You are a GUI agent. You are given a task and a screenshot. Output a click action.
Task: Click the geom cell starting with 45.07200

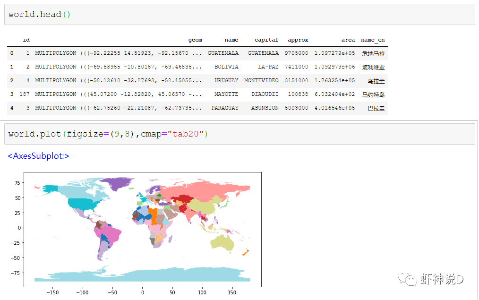[119, 94]
